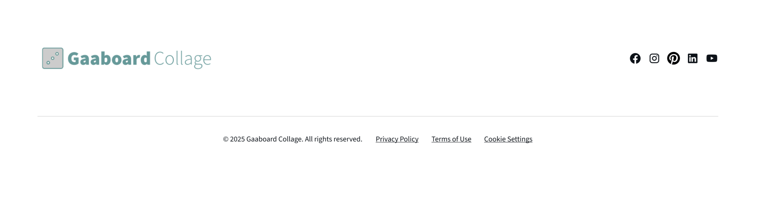Click the copyright © symbol
761x203 pixels.
[226, 139]
